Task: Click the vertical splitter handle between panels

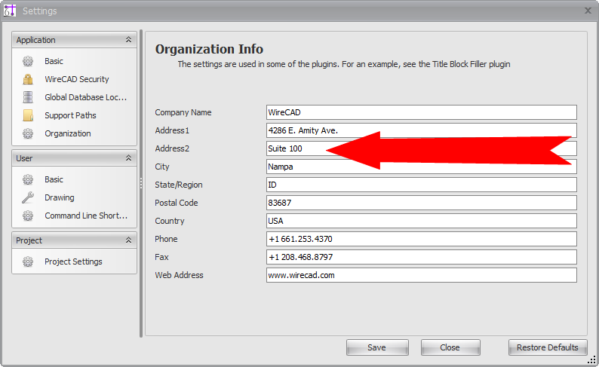Action: pyautogui.click(x=141, y=184)
